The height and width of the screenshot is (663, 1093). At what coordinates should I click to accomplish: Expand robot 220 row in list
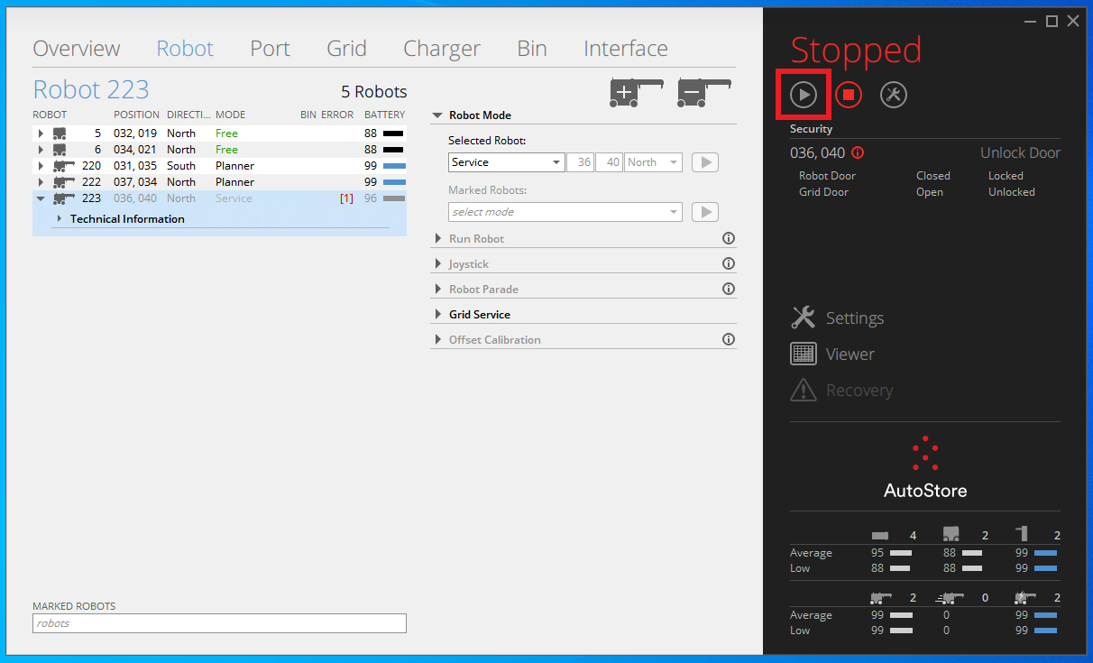click(41, 166)
